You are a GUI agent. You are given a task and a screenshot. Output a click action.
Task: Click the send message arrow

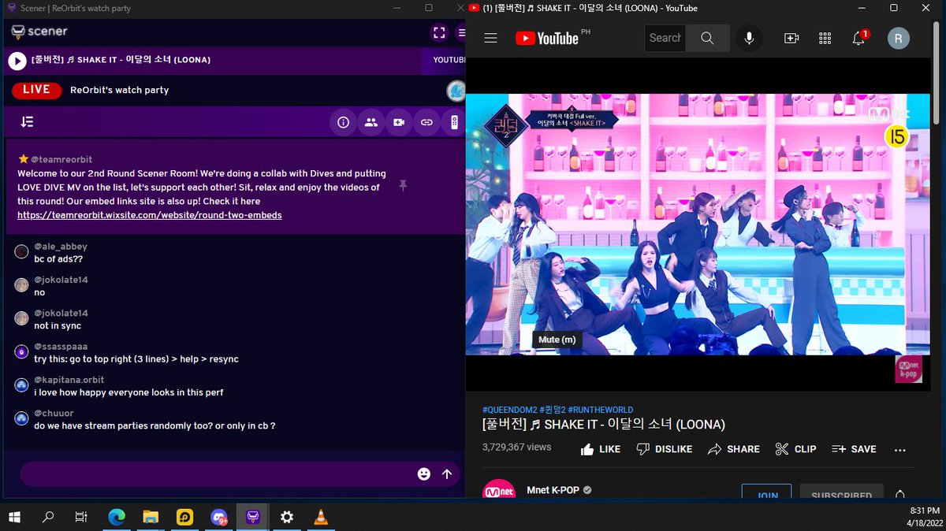(x=447, y=473)
